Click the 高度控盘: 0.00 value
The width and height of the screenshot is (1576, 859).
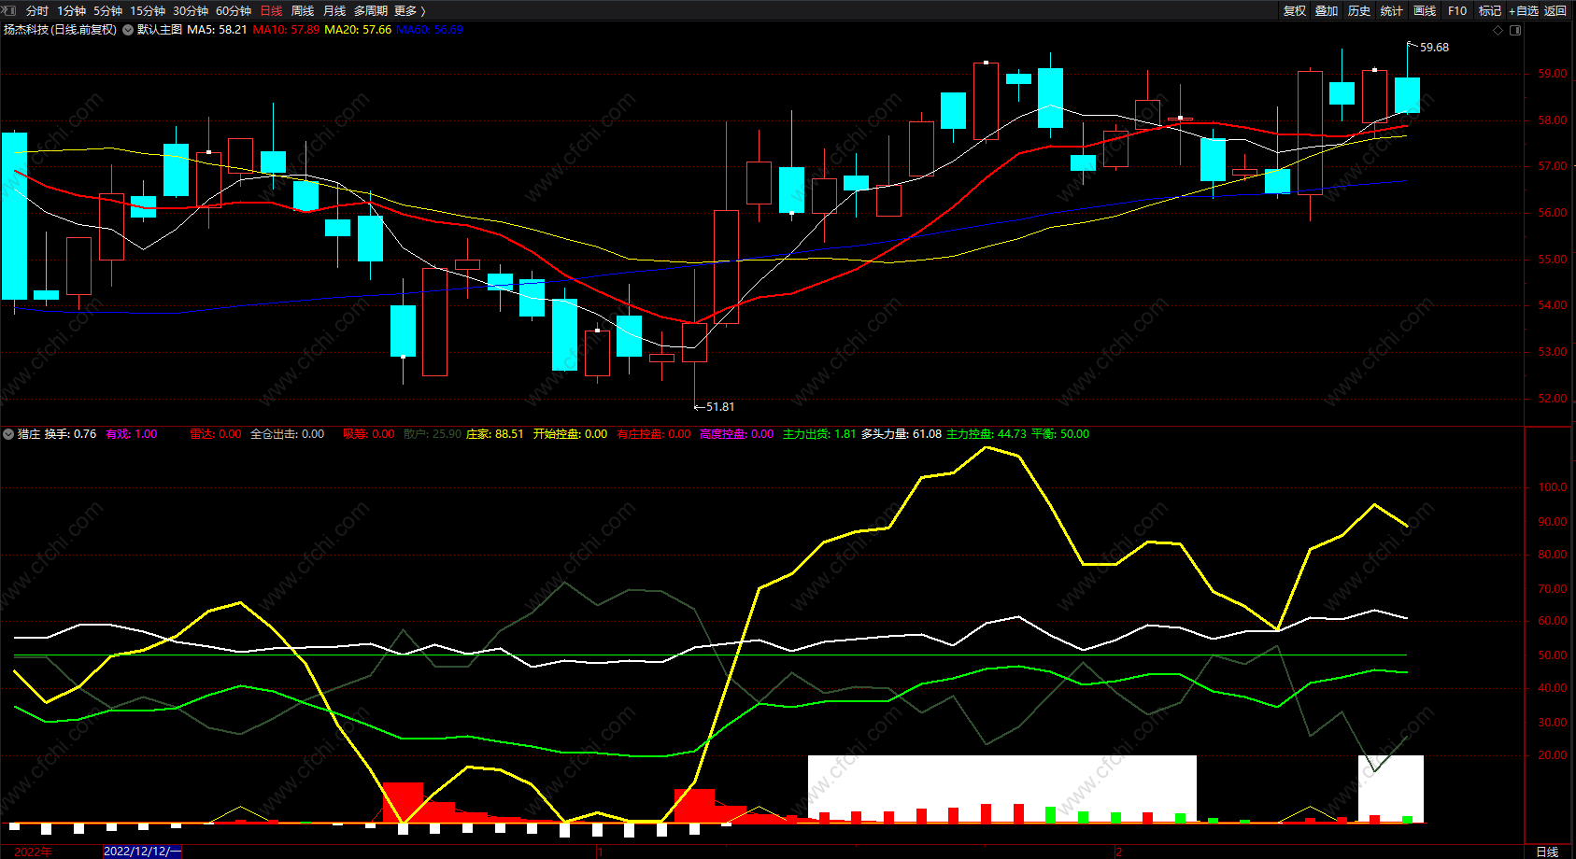[737, 434]
